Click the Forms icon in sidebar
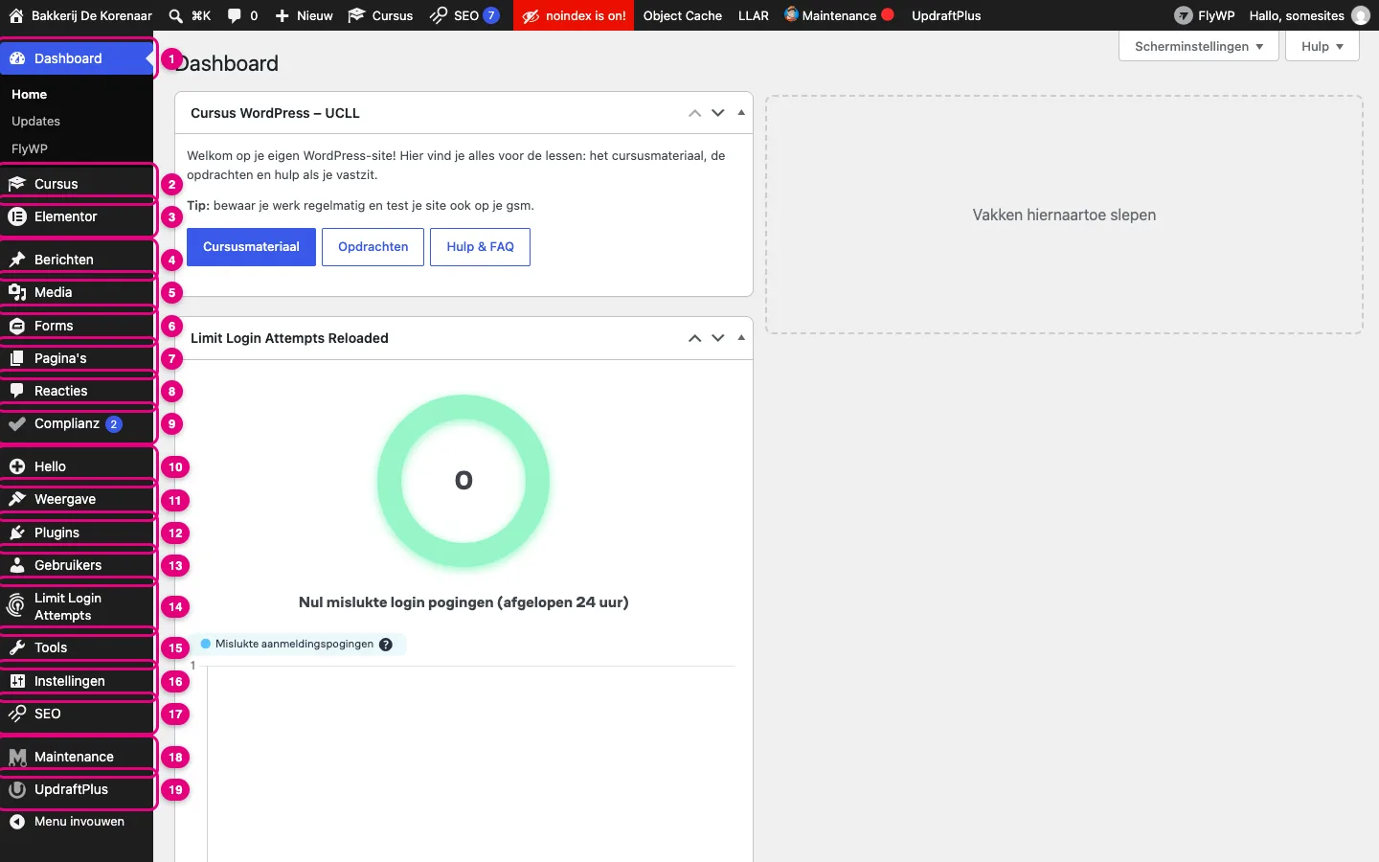 pyautogui.click(x=17, y=326)
